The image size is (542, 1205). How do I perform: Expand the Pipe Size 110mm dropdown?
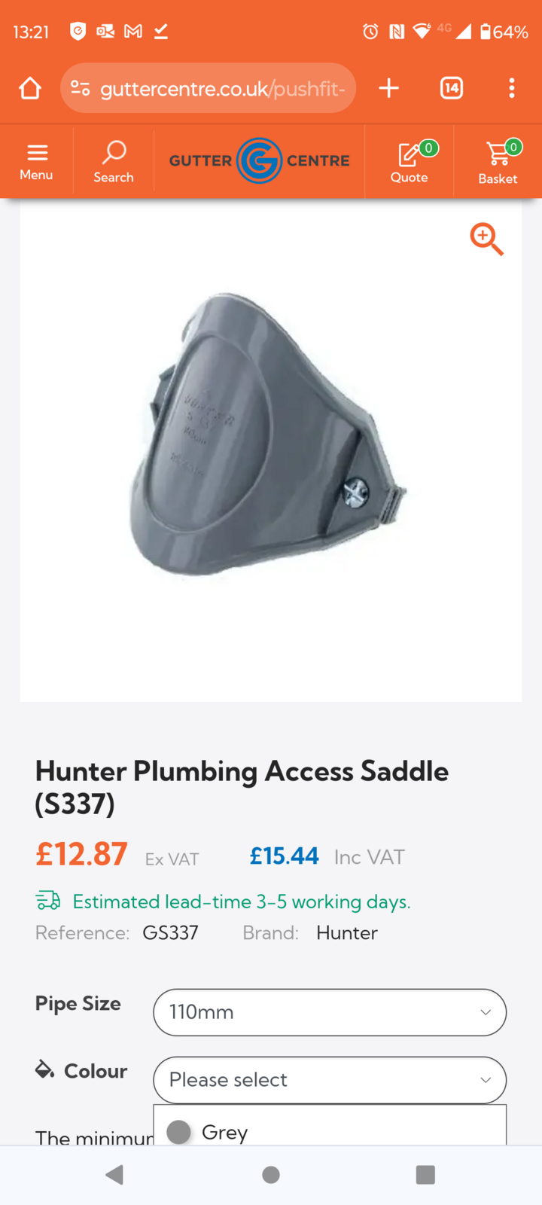(x=330, y=1012)
